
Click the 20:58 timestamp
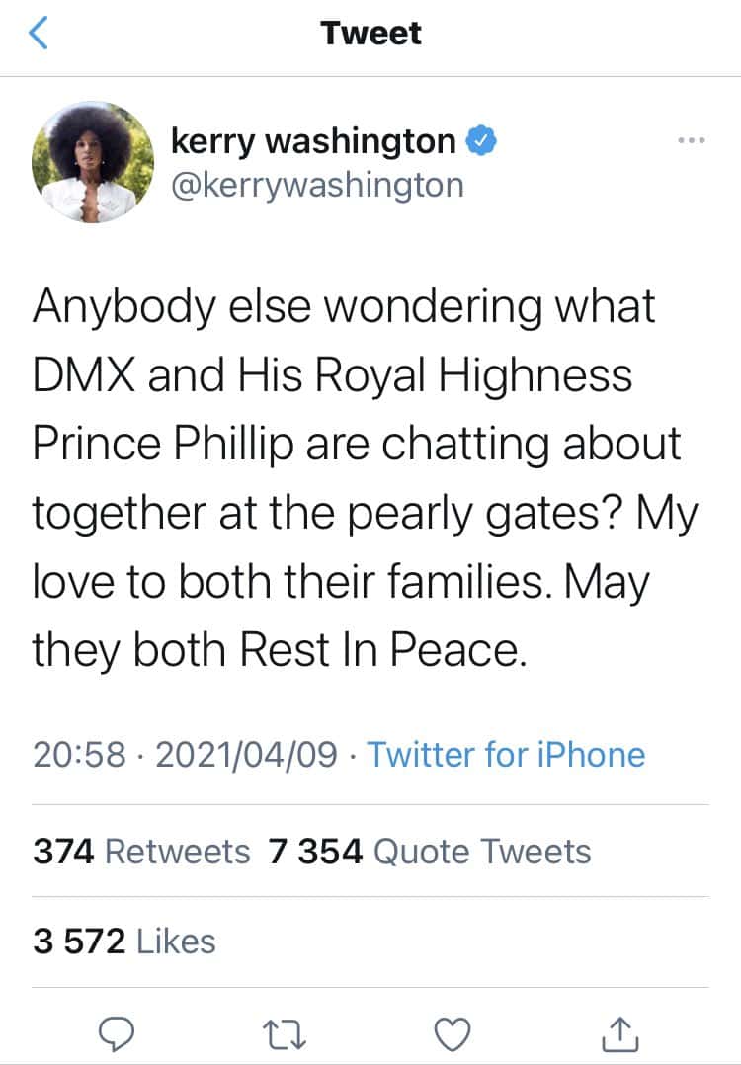80,755
